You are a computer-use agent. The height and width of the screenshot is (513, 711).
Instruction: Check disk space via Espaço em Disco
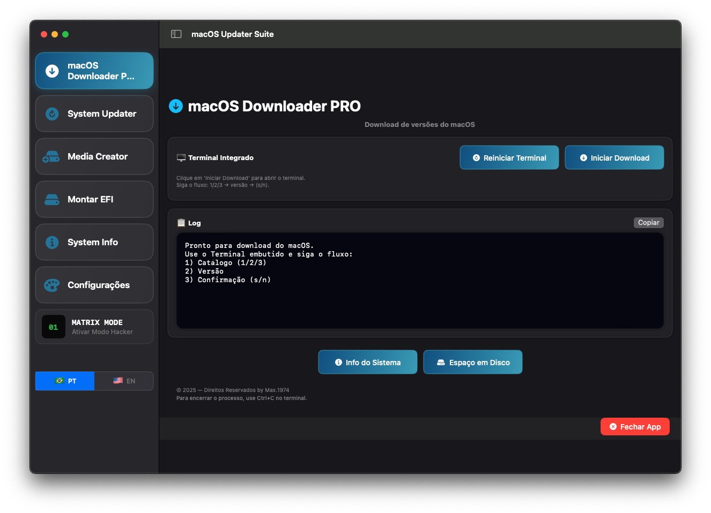(x=473, y=362)
